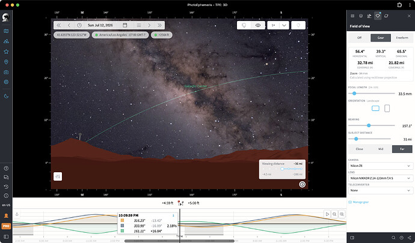This screenshot has width=415, height=243.
Task: Adjust the Focal Length slider
Action: coord(371,94)
